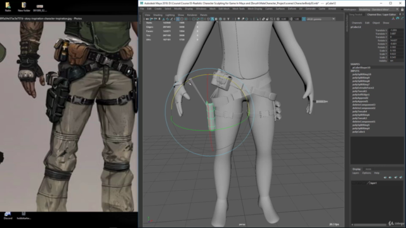Toggle the workspace lock icon
This screenshot has width=406, height=228.
click(x=402, y=9)
